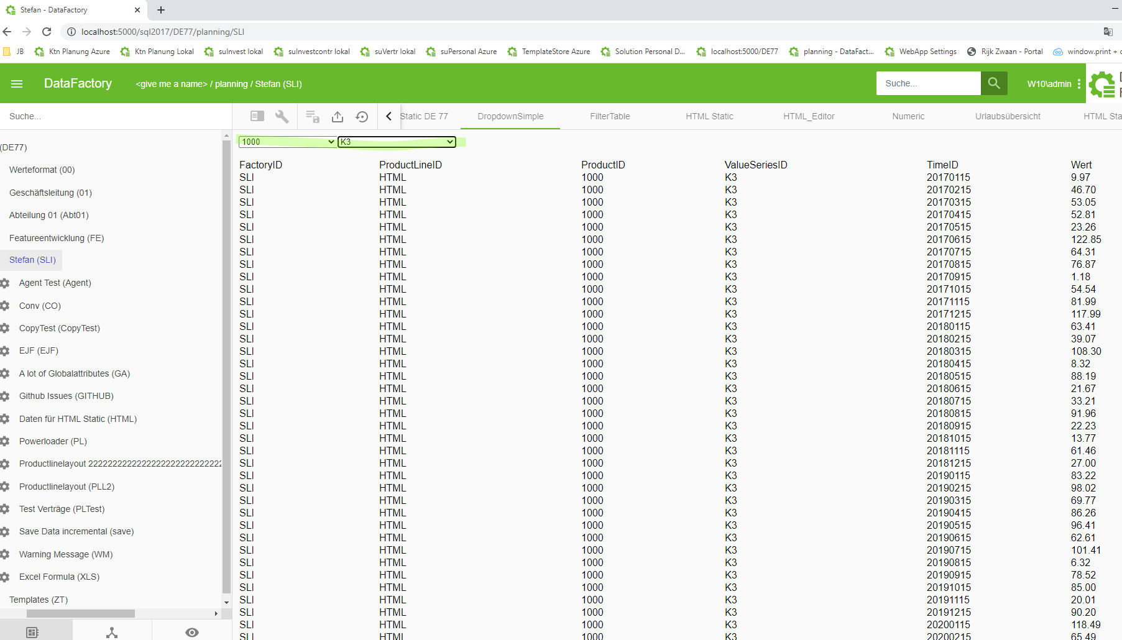The width and height of the screenshot is (1122, 640).
Task: Click the gear icon beside Powerloader (PL)
Action: point(5,441)
